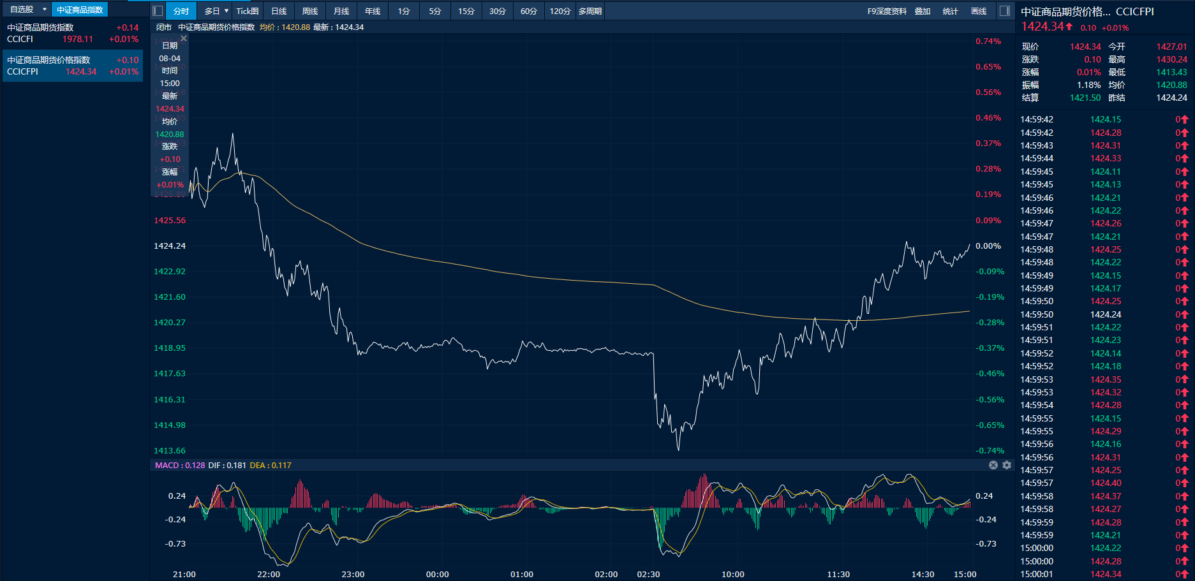Click the red up arrow beside 1424.34
The height and width of the screenshot is (581, 1195).
click(x=1069, y=27)
